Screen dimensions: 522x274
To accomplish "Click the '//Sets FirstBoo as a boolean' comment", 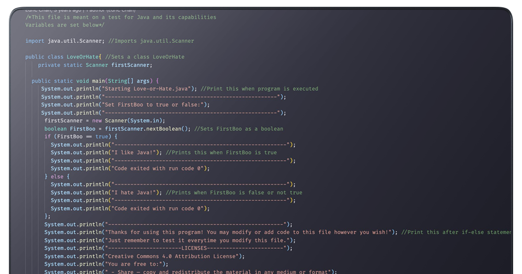I will 239,129.
